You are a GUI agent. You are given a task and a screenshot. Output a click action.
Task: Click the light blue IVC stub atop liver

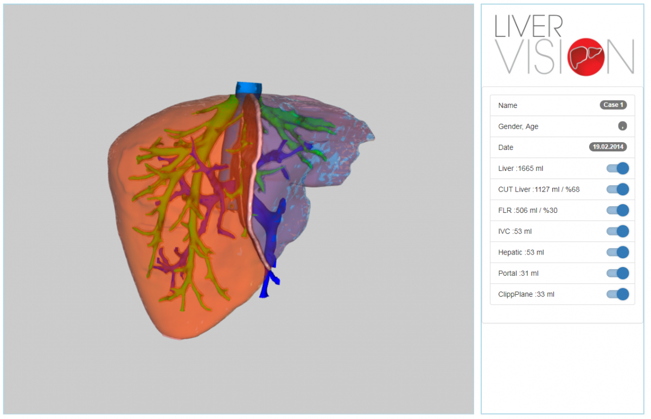coord(248,88)
